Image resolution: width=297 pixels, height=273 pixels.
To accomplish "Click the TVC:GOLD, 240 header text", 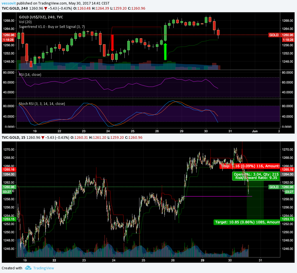I will click(15, 8).
